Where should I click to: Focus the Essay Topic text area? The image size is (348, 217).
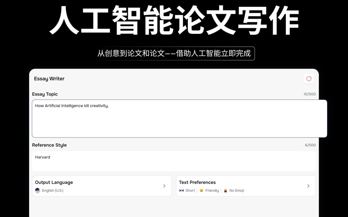pyautogui.click(x=179, y=118)
